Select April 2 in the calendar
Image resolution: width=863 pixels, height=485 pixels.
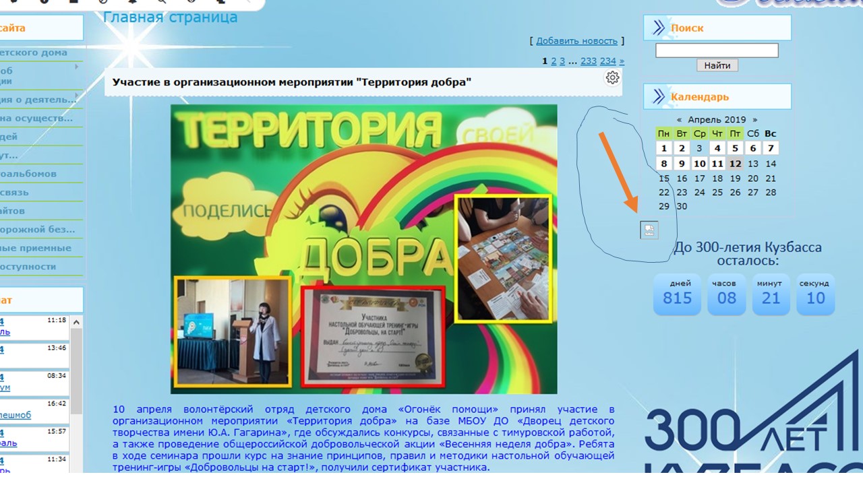click(x=682, y=148)
